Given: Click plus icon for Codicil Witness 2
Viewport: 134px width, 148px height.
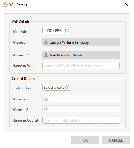Looking at the screenshot, I should point(46,109).
